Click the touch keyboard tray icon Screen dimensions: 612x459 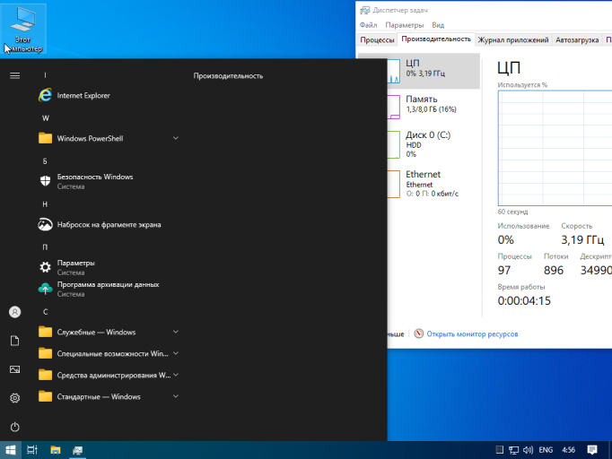pos(499,450)
